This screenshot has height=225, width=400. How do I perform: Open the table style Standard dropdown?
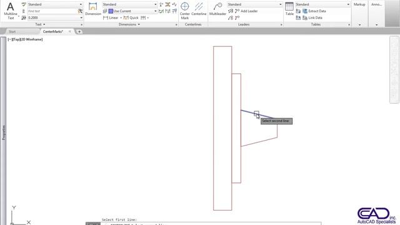coord(348,4)
